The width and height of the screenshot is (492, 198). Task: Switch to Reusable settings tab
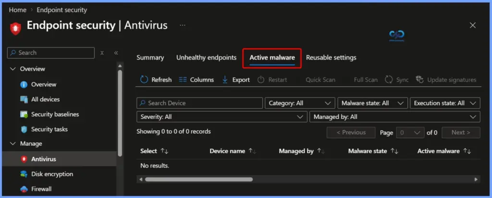coord(331,58)
